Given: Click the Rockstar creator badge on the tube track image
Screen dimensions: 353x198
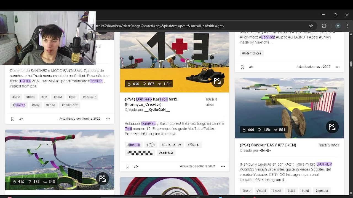Looking at the screenshot, I should tap(102, 178).
